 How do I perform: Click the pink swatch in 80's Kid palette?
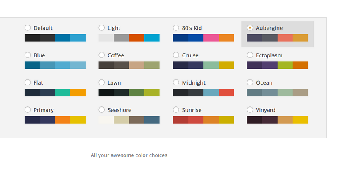point(211,38)
